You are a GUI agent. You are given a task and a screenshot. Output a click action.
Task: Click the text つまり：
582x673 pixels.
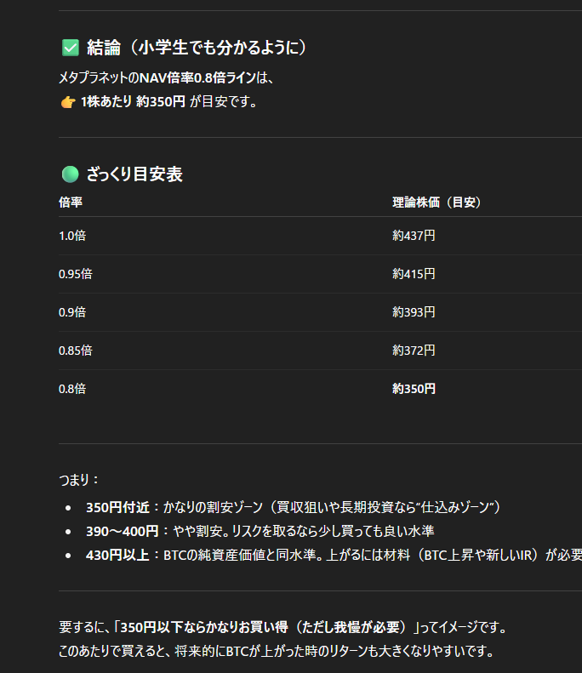[79, 479]
